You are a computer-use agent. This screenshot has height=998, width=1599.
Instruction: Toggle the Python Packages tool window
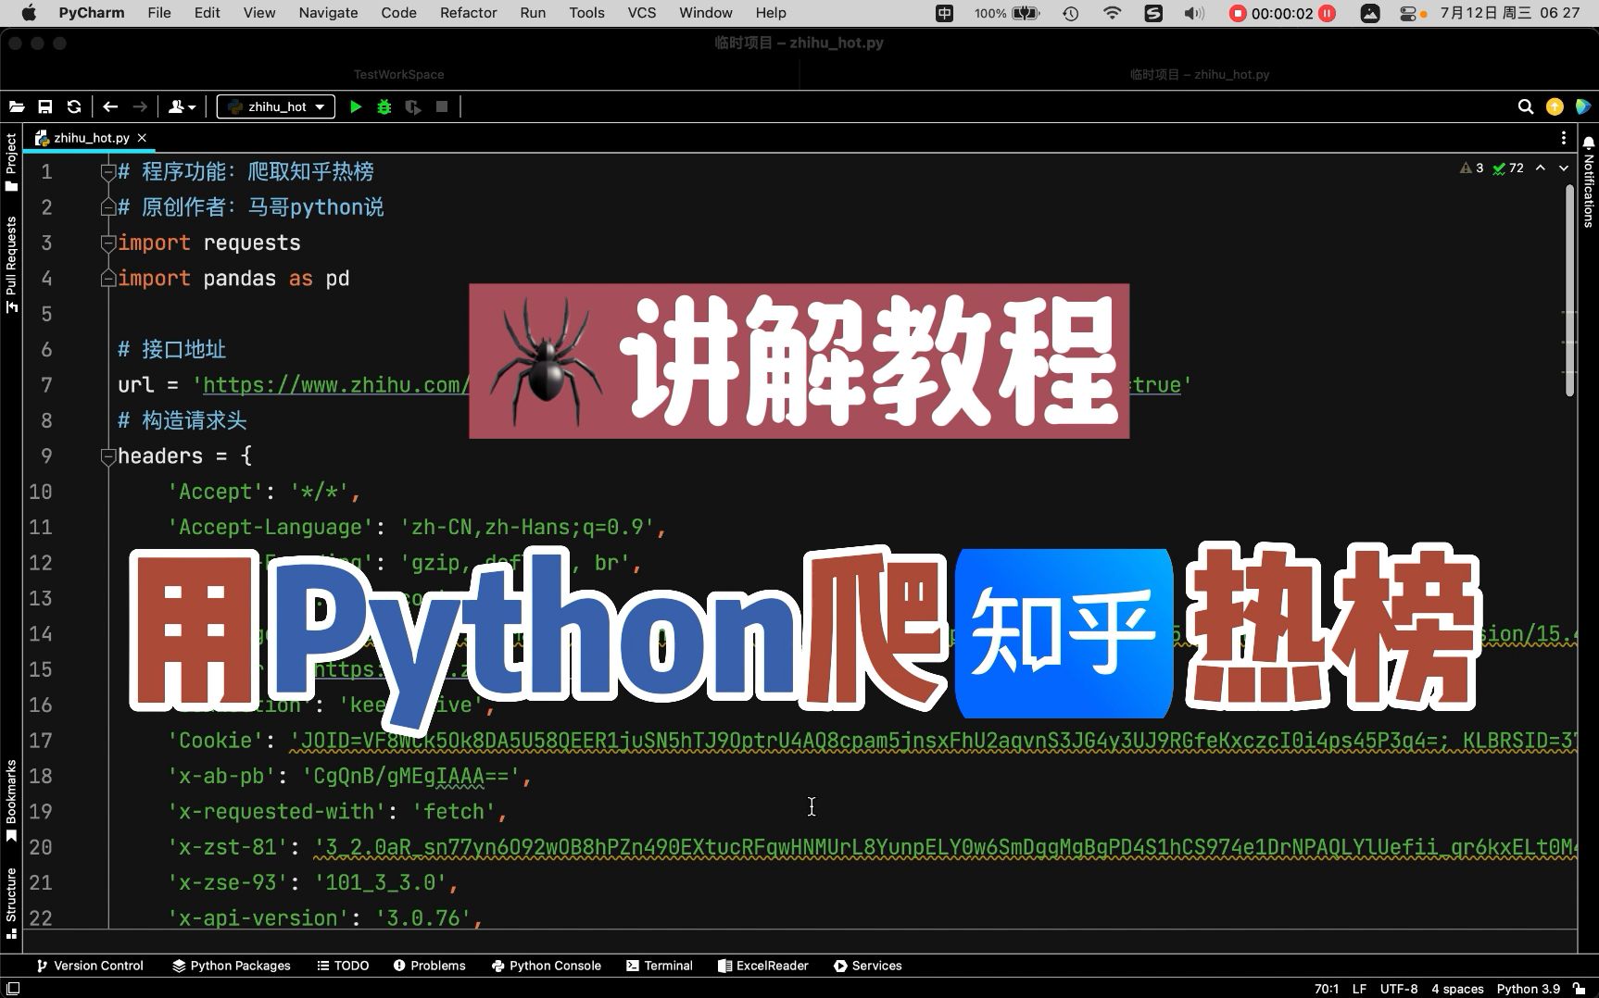pyautogui.click(x=230, y=966)
